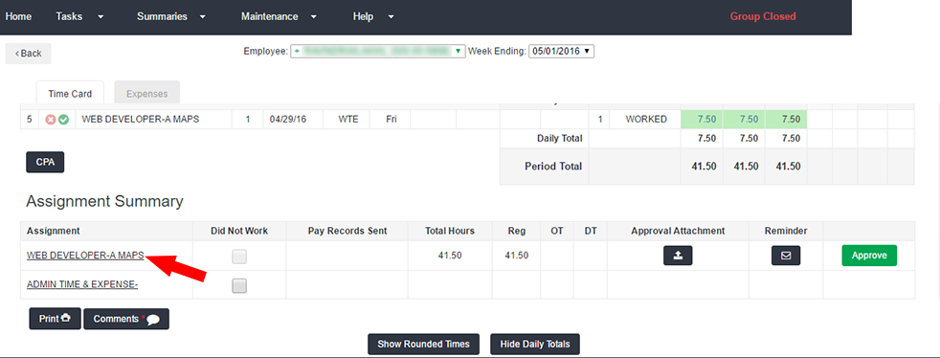Click the CPA button

coord(45,162)
